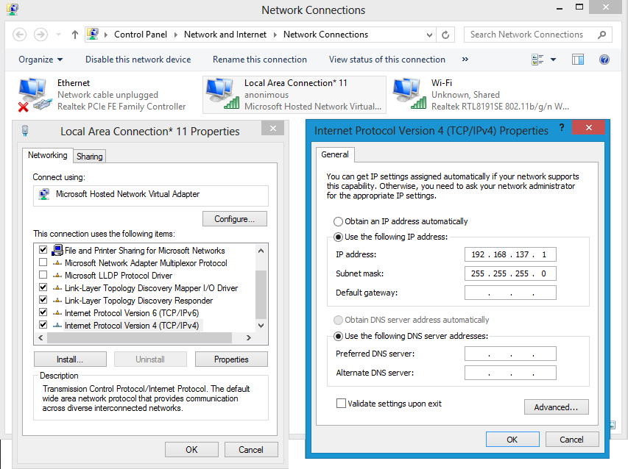Screen dimensions: 628x469
Task: Select Obtain an IP address automatically
Action: tap(338, 221)
